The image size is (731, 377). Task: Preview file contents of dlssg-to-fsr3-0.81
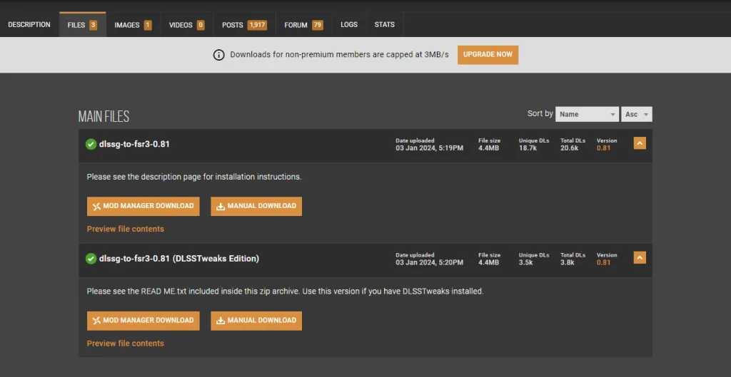click(x=126, y=229)
